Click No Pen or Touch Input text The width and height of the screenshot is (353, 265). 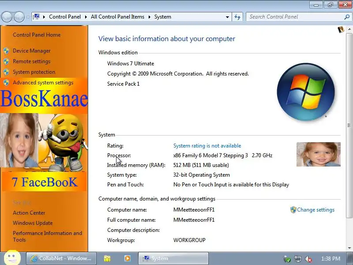(x=231, y=185)
